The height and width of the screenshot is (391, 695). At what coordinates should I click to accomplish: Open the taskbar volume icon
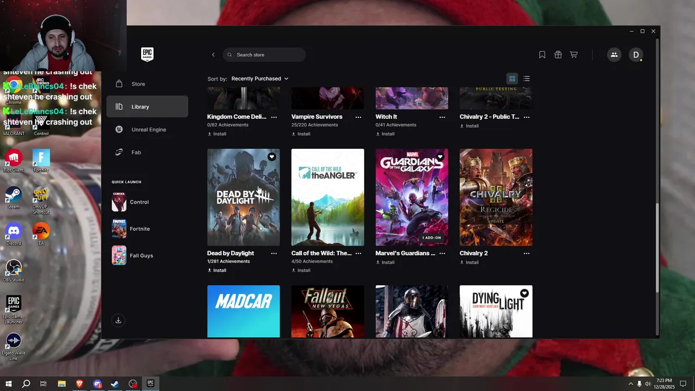(648, 384)
